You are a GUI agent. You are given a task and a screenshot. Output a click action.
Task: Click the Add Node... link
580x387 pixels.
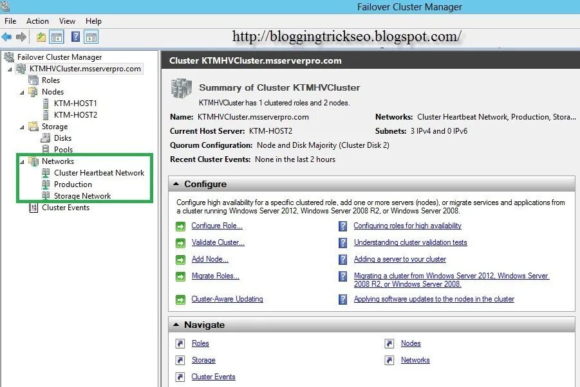click(x=210, y=259)
